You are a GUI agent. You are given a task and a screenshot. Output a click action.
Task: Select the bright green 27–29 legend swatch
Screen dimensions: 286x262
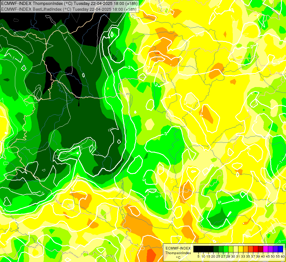coord(226,249)
